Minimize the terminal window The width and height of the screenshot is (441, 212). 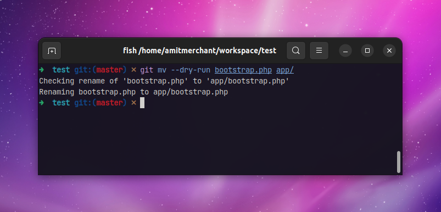tap(345, 51)
